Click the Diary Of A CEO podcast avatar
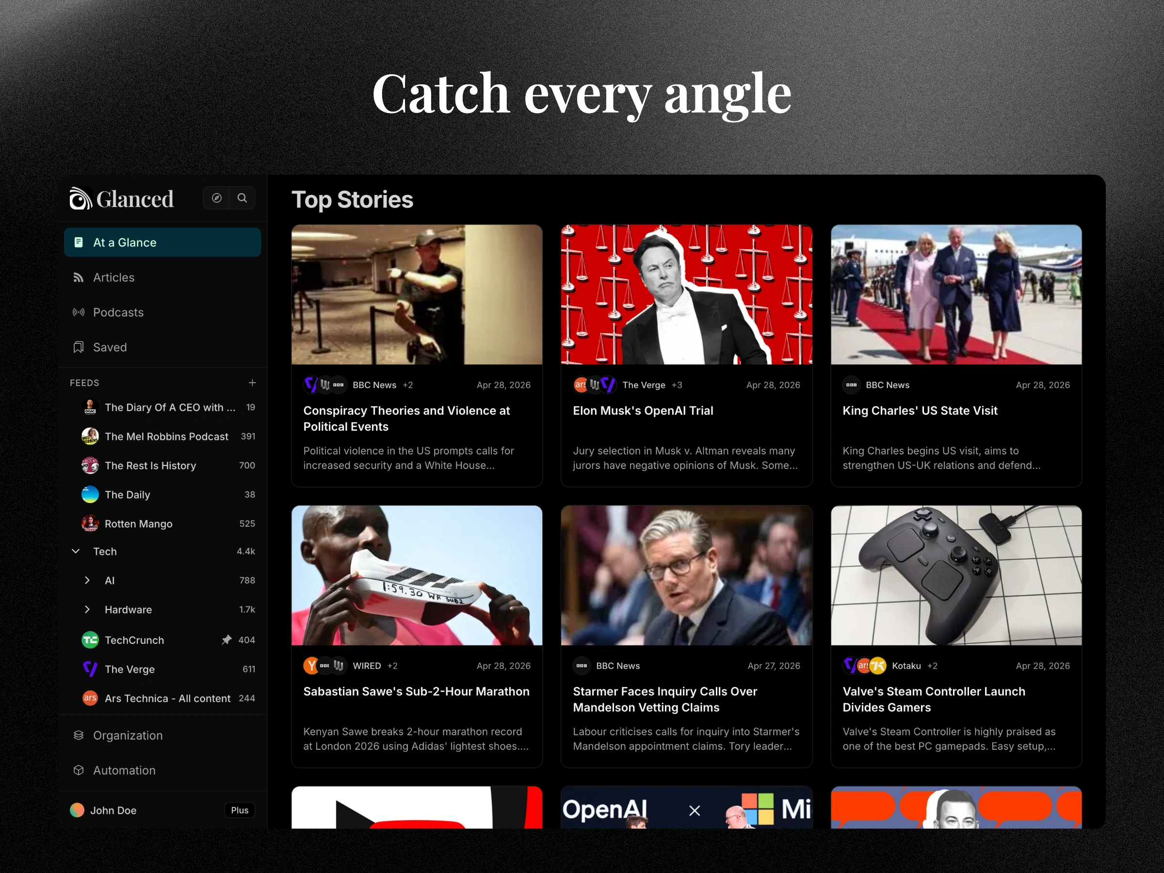 [90, 407]
